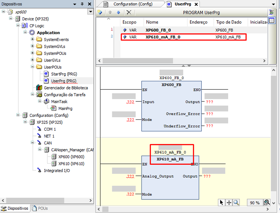Pin the Dispositivos panel

point(82,4)
